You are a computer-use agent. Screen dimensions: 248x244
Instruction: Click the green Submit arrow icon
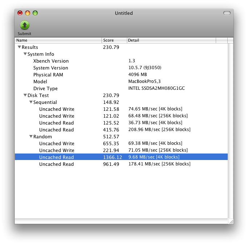point(25,25)
